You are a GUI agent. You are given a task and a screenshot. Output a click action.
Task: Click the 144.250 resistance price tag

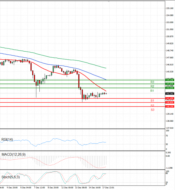coord(170,80)
